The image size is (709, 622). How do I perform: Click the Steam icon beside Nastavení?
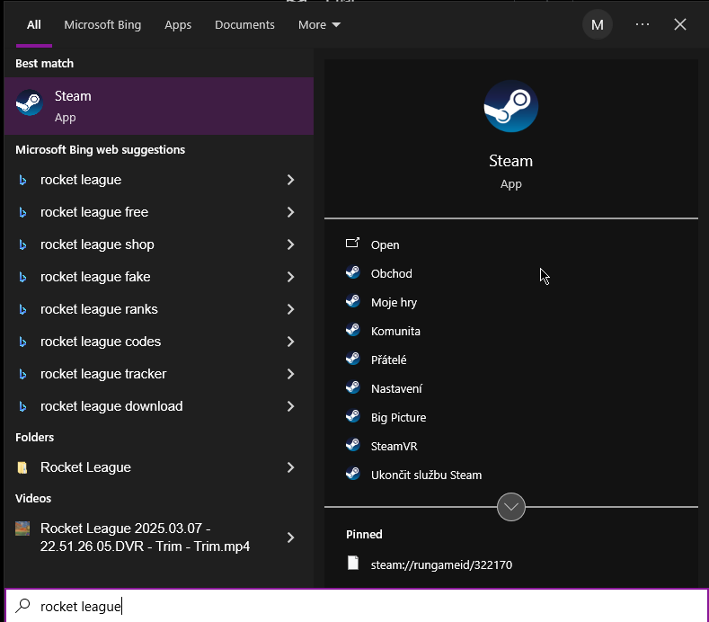(352, 387)
